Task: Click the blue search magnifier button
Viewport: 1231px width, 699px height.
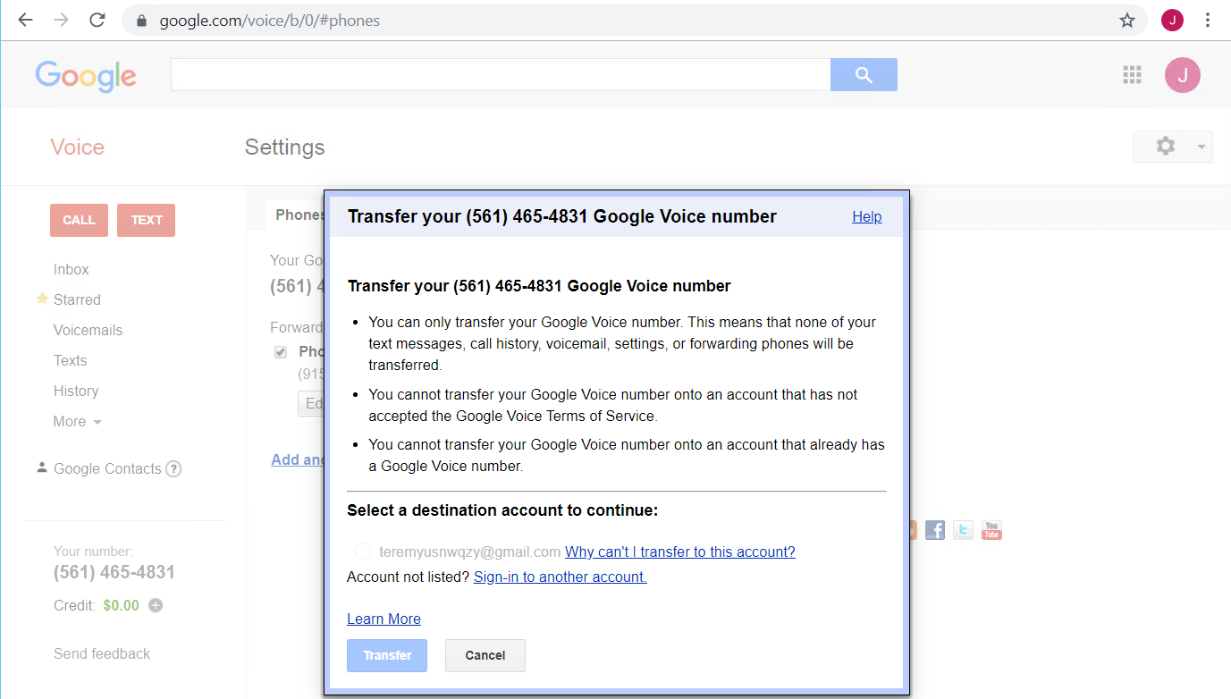Action: point(864,75)
